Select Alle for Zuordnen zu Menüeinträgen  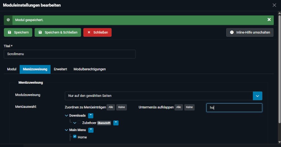pos(111,107)
